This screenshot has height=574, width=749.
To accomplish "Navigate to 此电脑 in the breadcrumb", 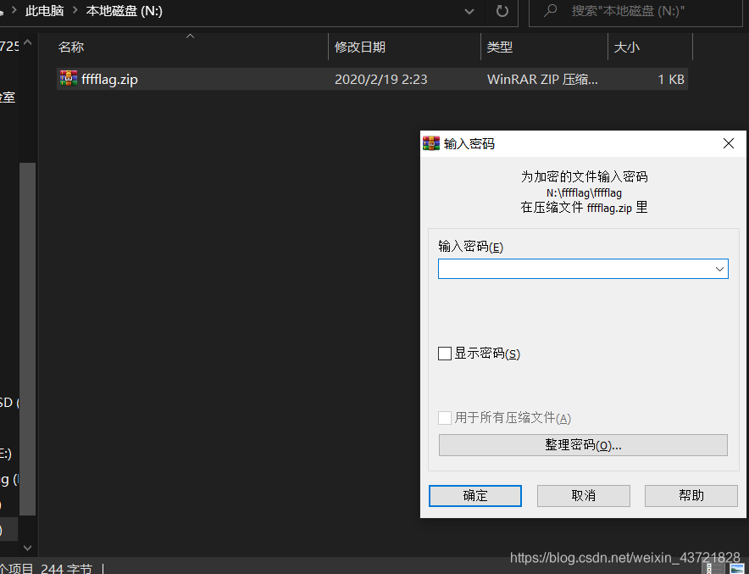I will point(44,12).
